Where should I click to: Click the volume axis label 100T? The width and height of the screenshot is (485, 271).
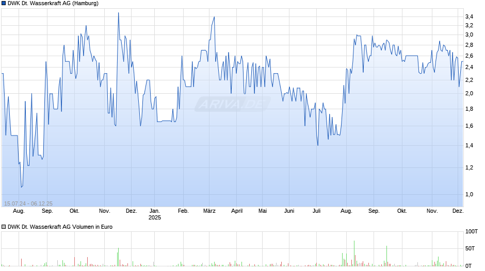pos(472,231)
